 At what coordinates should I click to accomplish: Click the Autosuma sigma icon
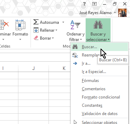pyautogui.click(x=36, y=22)
